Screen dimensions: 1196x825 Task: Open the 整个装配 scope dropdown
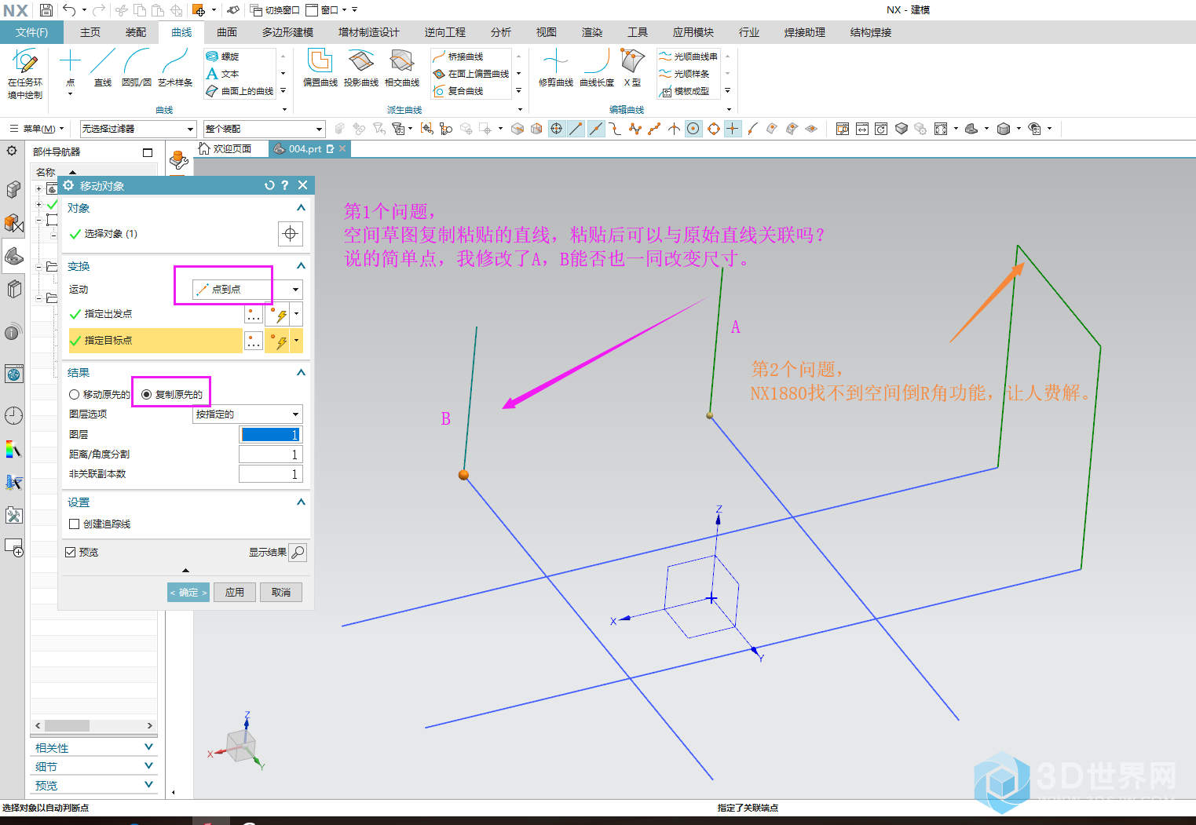click(264, 129)
